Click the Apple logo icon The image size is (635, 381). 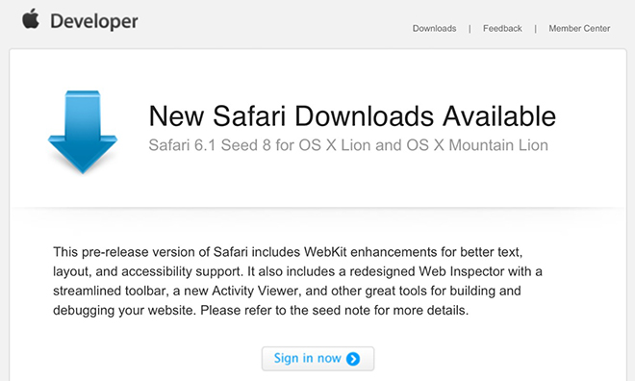click(31, 18)
